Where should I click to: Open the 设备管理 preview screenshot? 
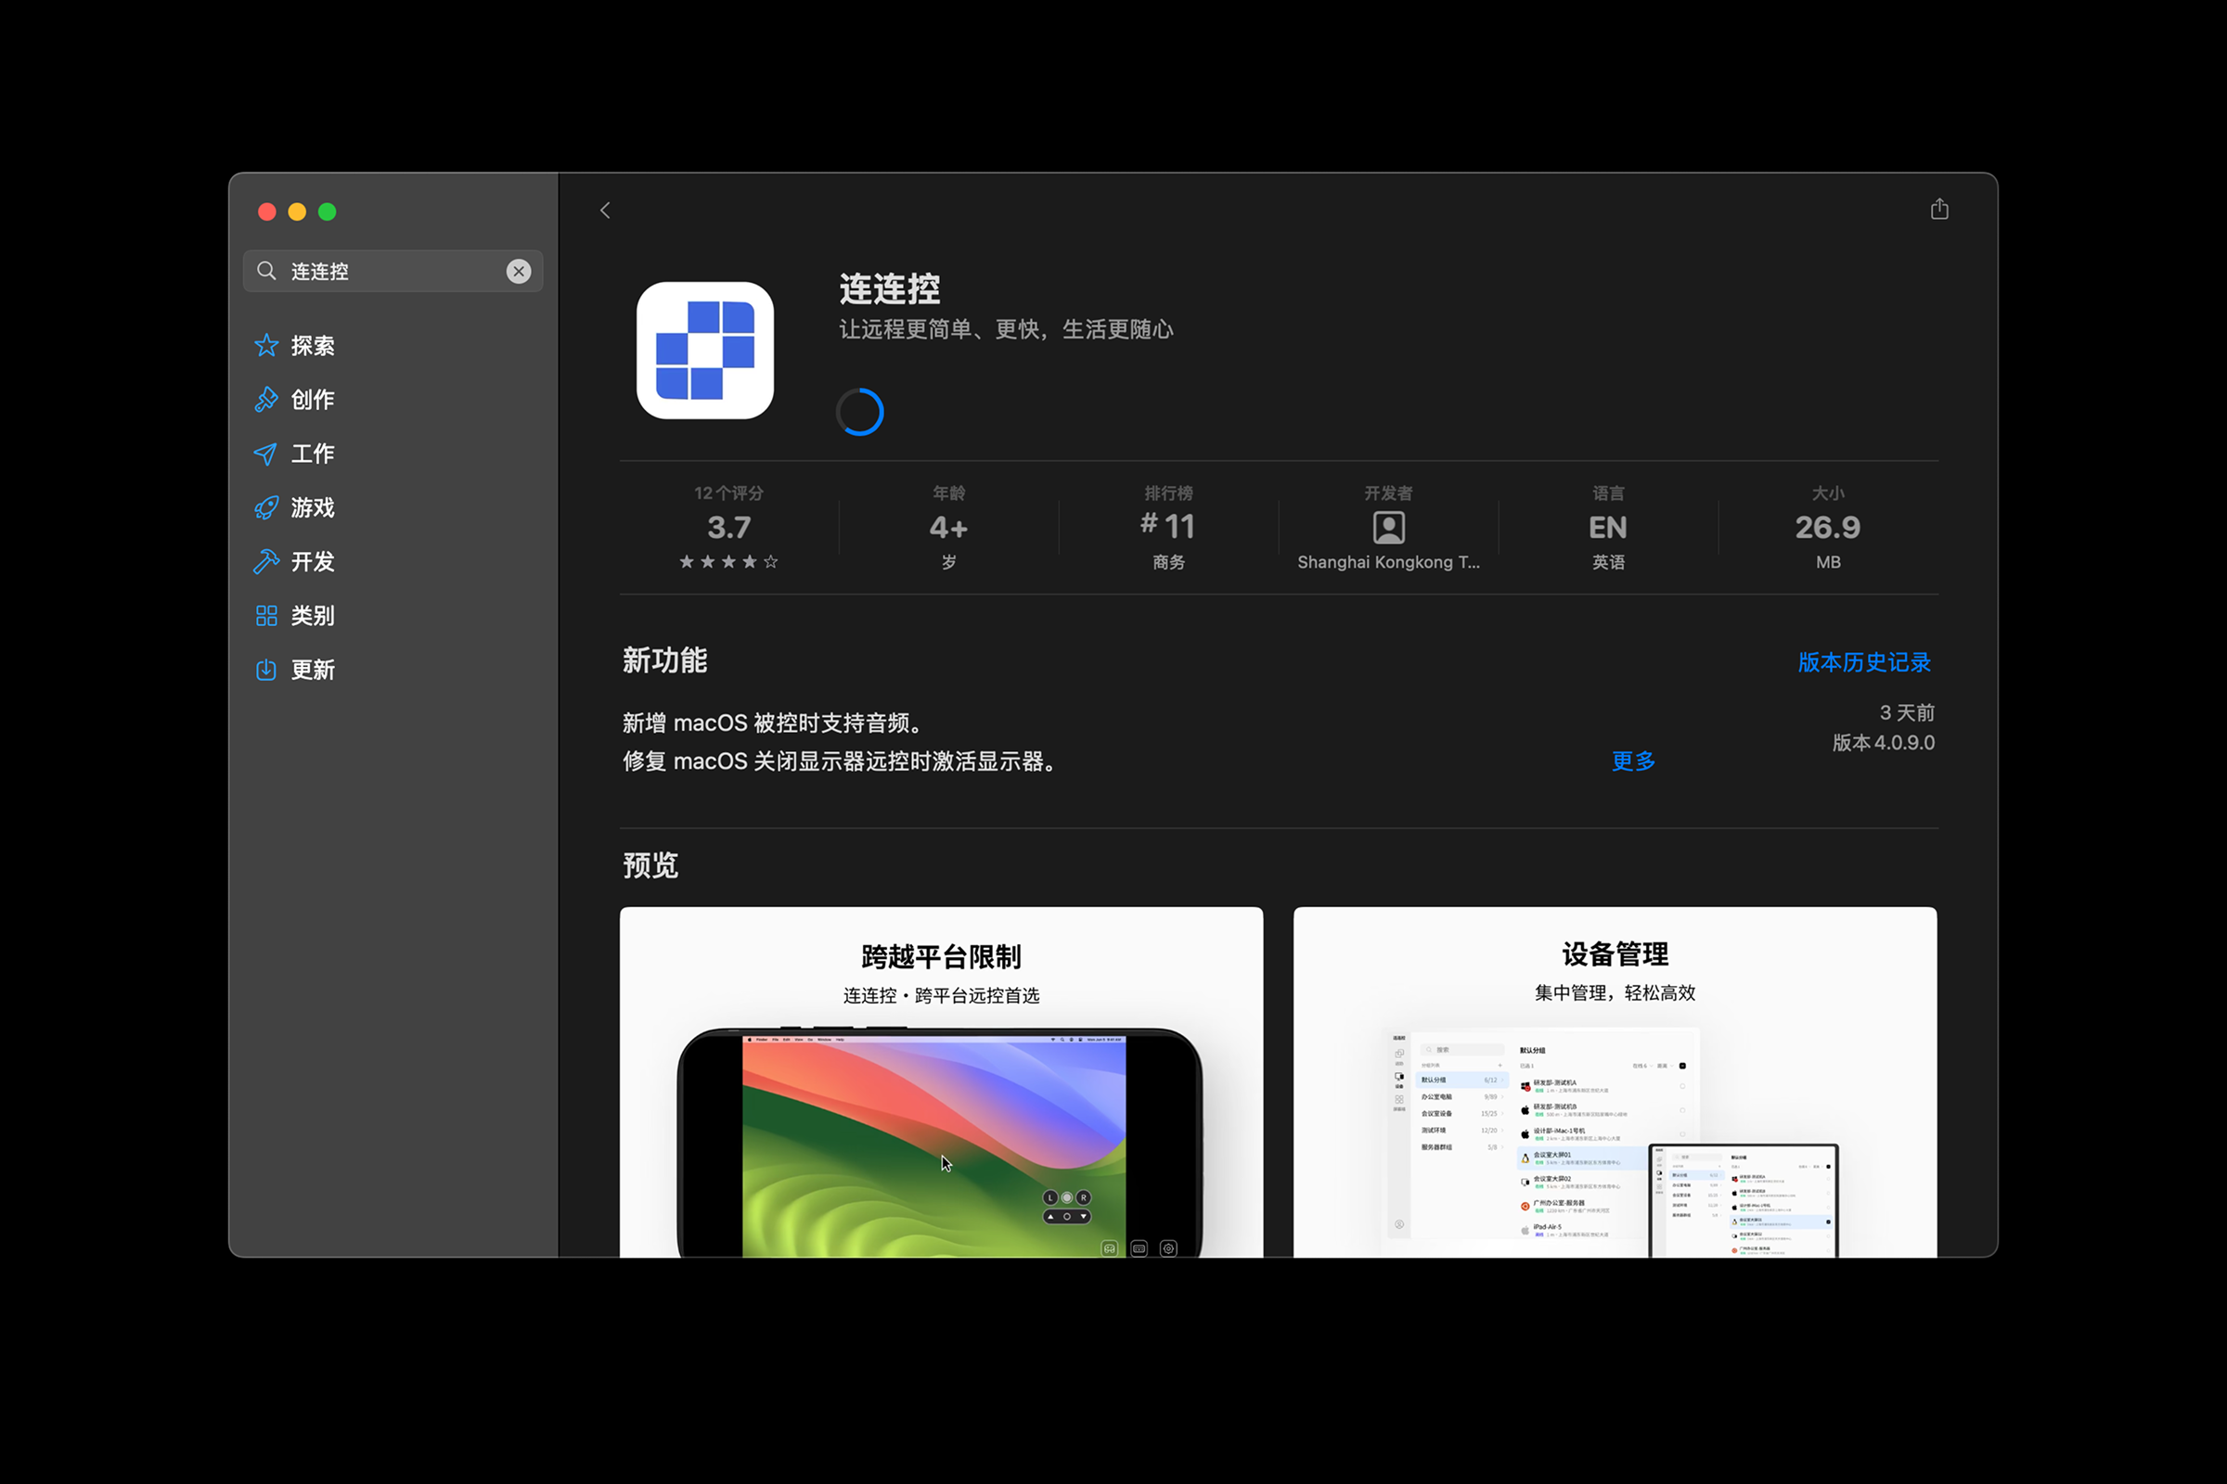[1615, 1081]
